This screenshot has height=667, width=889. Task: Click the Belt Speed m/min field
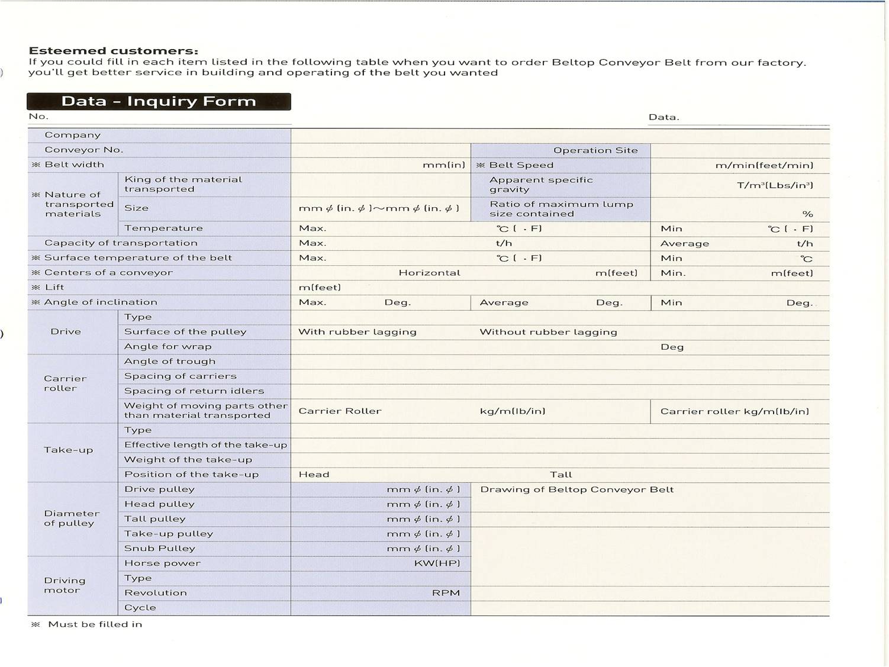(x=681, y=165)
